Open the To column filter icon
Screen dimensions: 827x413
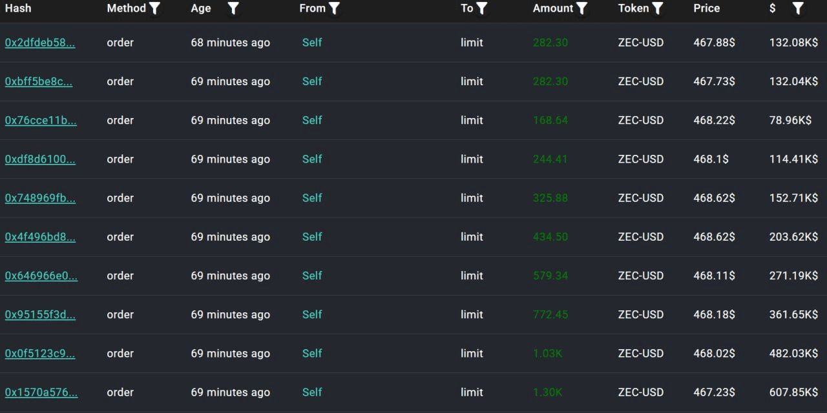(481, 8)
